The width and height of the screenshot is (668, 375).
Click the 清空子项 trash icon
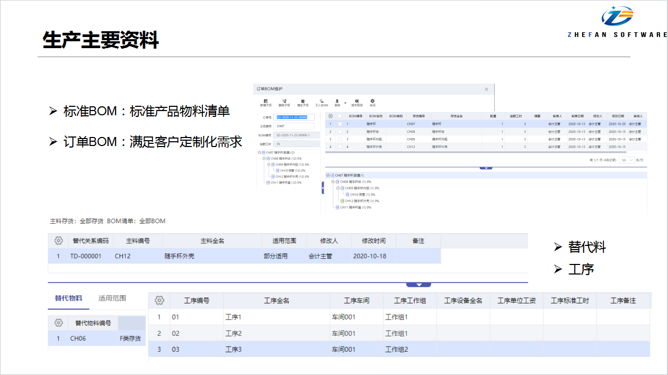pyautogui.click(x=303, y=101)
